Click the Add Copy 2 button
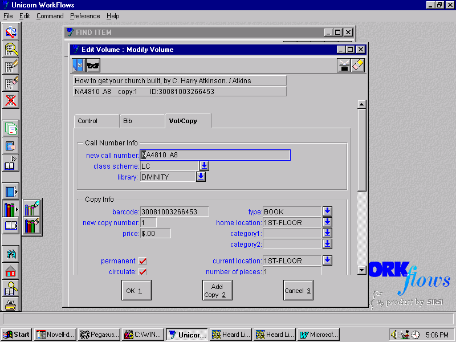The image size is (456, 342). pyautogui.click(x=217, y=290)
